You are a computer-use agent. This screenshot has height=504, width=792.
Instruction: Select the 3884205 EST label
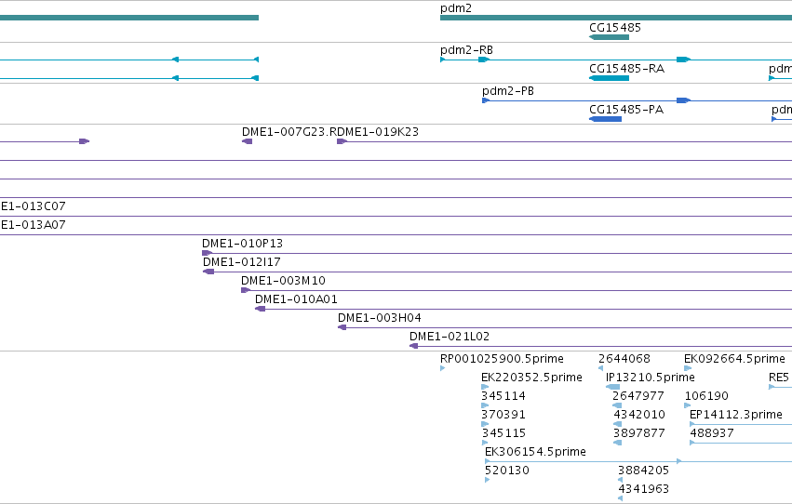643,471
